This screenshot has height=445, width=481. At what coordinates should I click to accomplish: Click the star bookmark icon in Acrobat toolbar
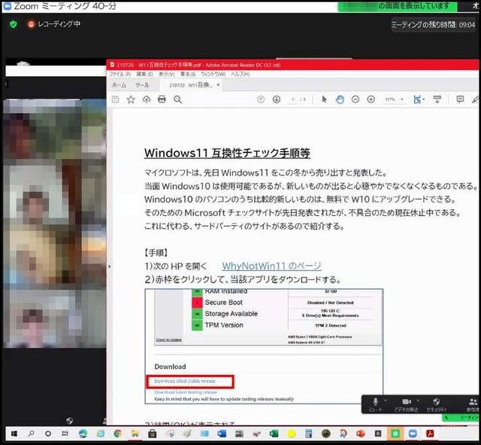tap(131, 99)
